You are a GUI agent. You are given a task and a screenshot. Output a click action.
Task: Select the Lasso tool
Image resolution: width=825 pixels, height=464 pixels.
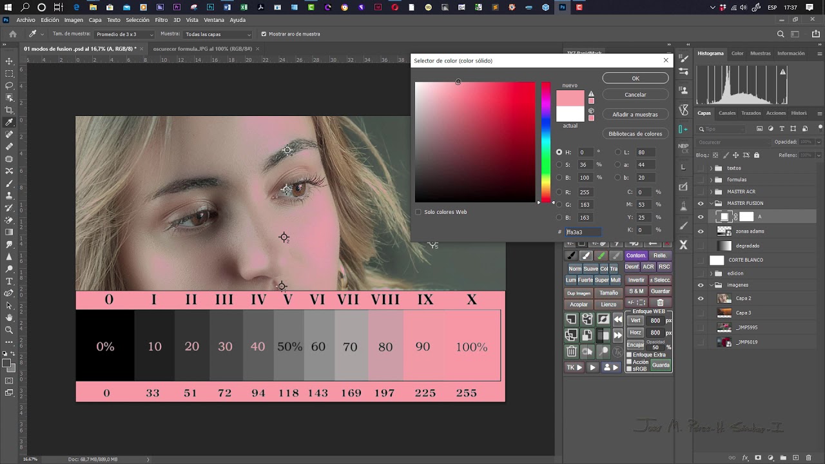coord(9,86)
